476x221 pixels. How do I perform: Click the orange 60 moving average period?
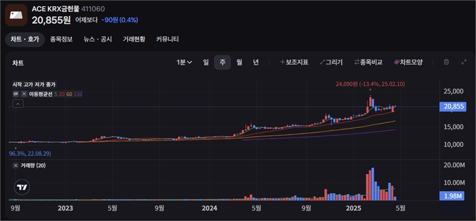point(69,94)
